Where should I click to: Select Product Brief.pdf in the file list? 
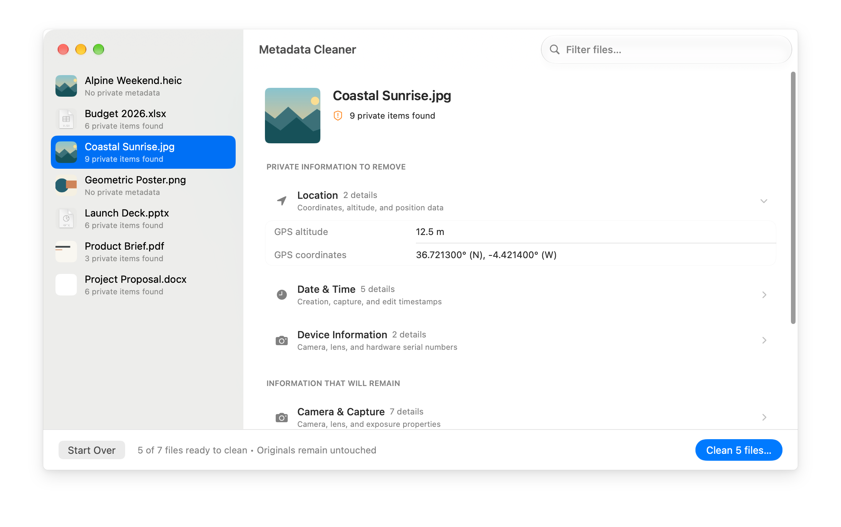(143, 252)
